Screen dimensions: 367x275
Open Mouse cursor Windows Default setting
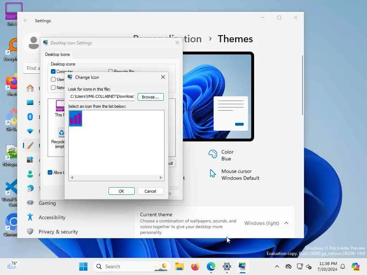(234, 174)
